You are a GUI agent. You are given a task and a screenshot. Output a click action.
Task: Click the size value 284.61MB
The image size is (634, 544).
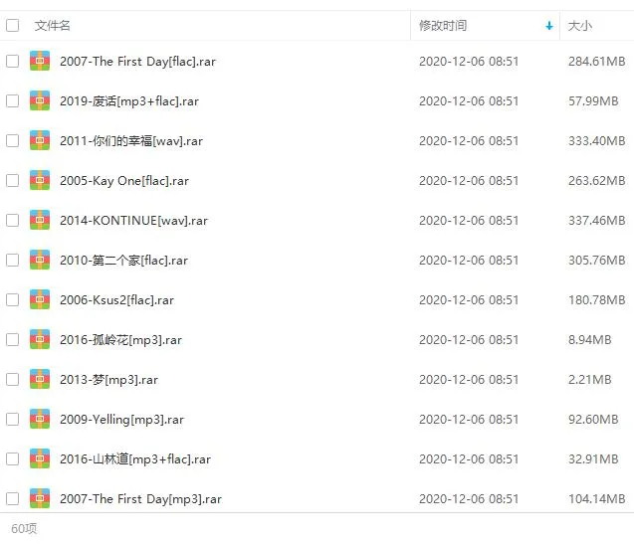tap(597, 61)
